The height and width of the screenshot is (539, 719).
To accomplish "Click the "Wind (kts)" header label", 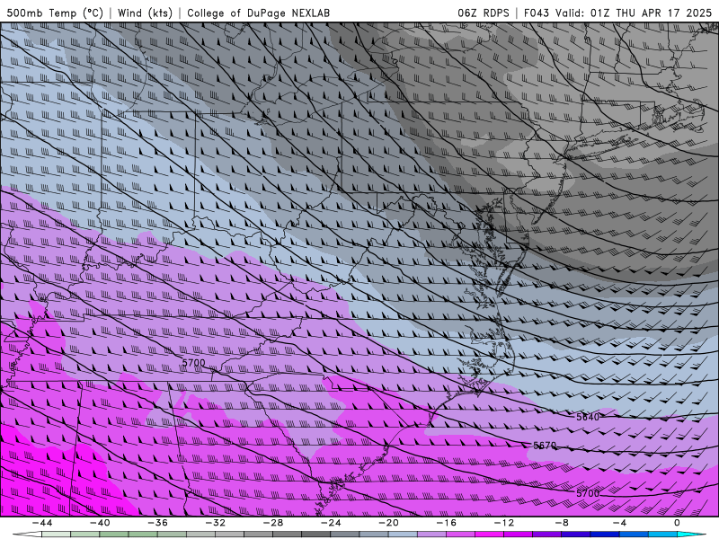I will pos(145,13).
